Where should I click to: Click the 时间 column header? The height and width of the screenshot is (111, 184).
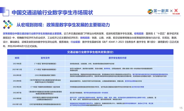click(x=17, y=58)
